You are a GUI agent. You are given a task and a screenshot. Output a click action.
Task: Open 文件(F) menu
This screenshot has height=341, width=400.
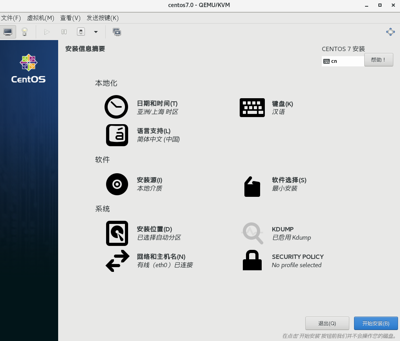pos(11,18)
